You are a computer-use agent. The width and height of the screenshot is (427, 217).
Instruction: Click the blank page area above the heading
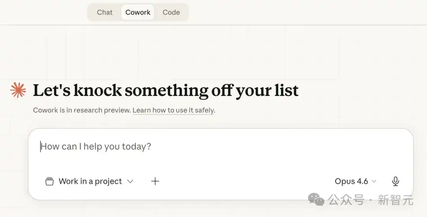pos(213,55)
